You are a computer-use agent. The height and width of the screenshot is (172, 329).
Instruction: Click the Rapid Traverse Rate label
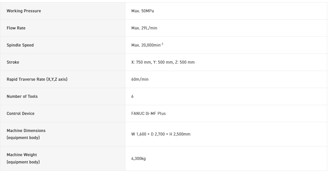37,79
